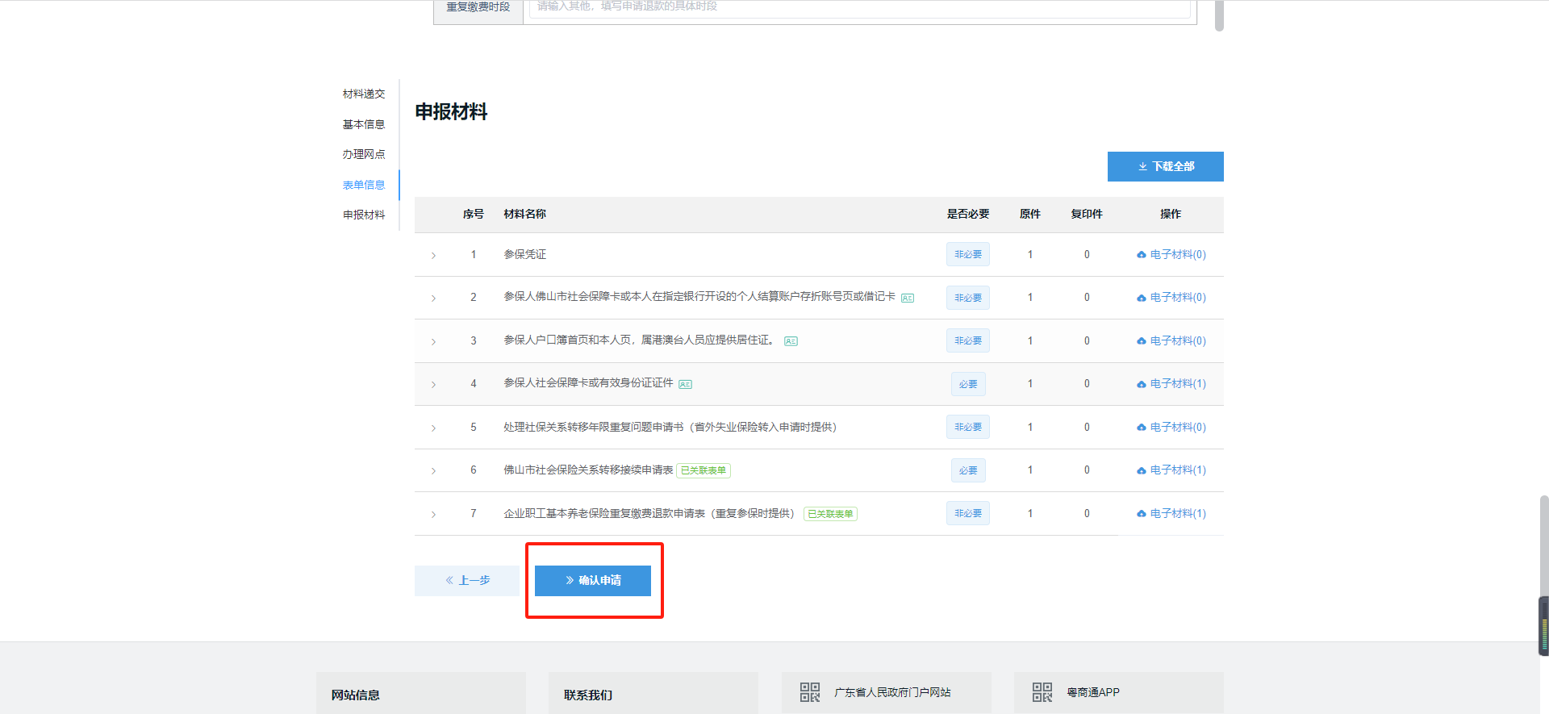
Task: Expand row 1 参保凭证 details
Action: tap(433, 256)
